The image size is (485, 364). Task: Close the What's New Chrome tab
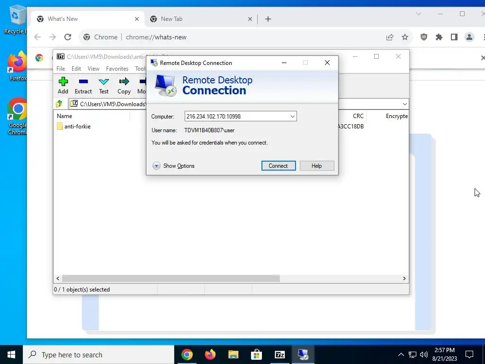(x=137, y=19)
